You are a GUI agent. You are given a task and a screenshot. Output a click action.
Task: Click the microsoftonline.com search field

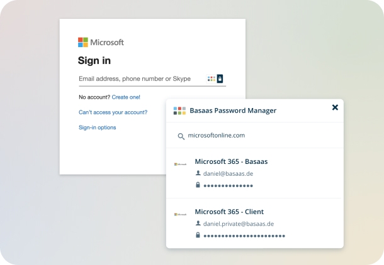point(255,136)
